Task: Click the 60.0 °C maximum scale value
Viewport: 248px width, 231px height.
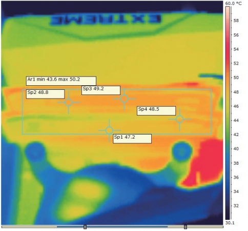Action: point(234,4)
